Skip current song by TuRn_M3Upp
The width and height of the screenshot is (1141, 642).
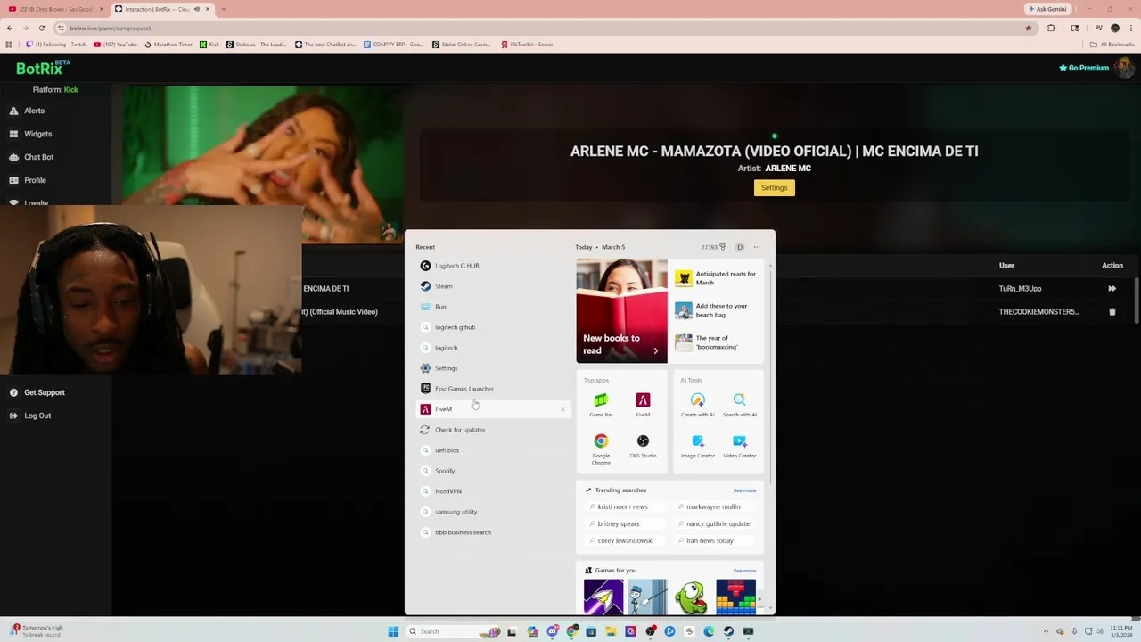pos(1112,289)
